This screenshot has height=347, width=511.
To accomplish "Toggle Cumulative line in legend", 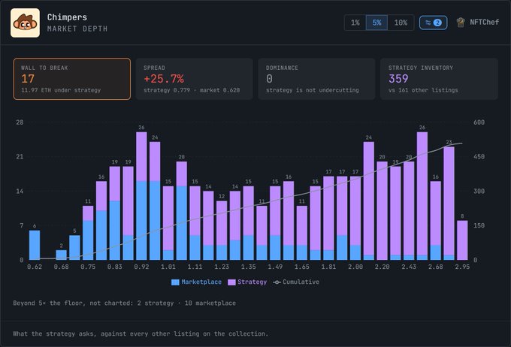I will click(296, 282).
